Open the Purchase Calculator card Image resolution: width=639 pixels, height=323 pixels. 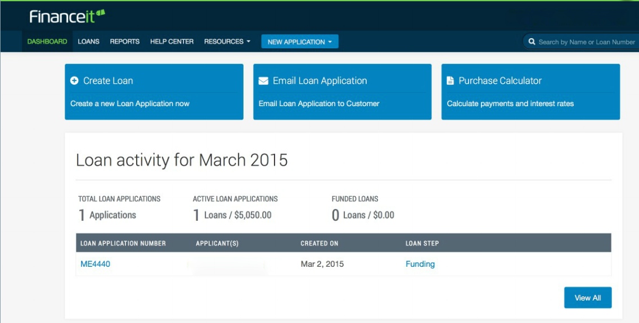point(530,92)
